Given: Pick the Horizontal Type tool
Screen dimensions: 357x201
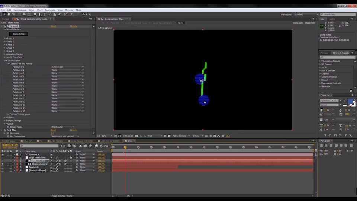Looking at the screenshot, I should click(x=44, y=15).
